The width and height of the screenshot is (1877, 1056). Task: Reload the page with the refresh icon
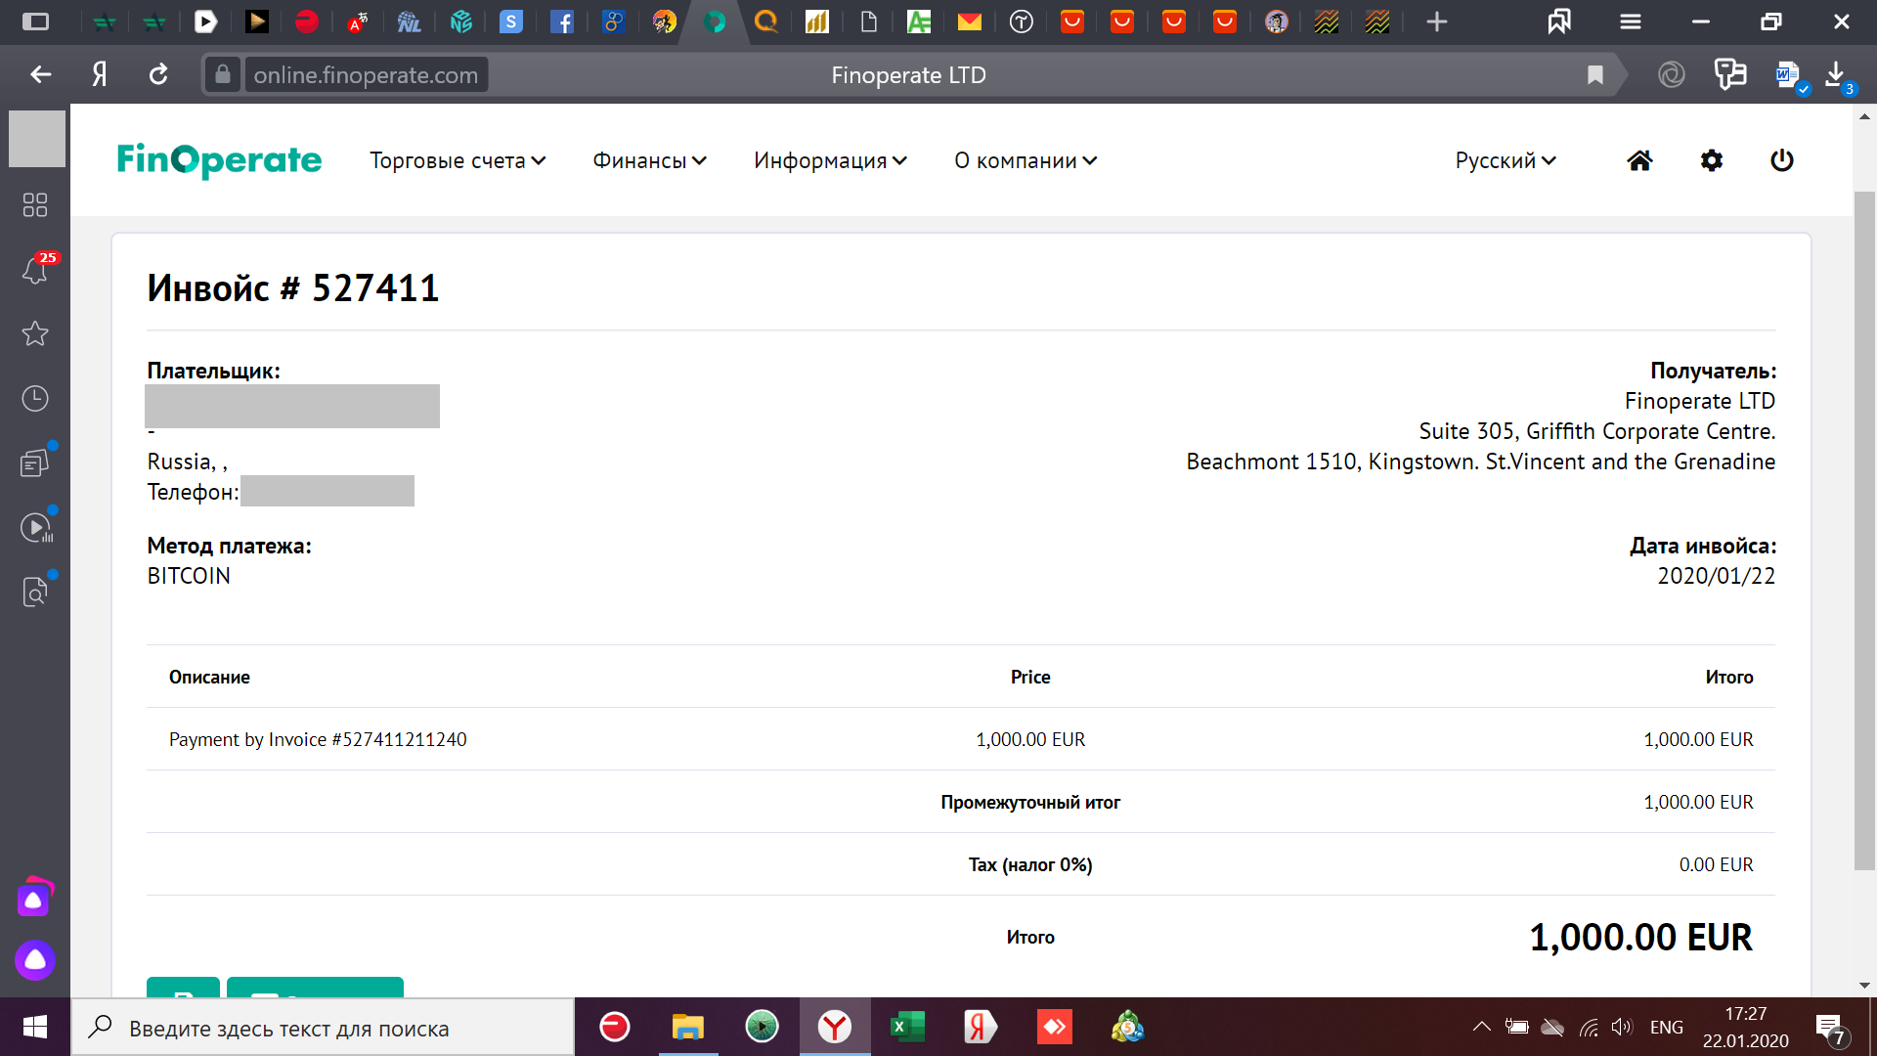[158, 74]
